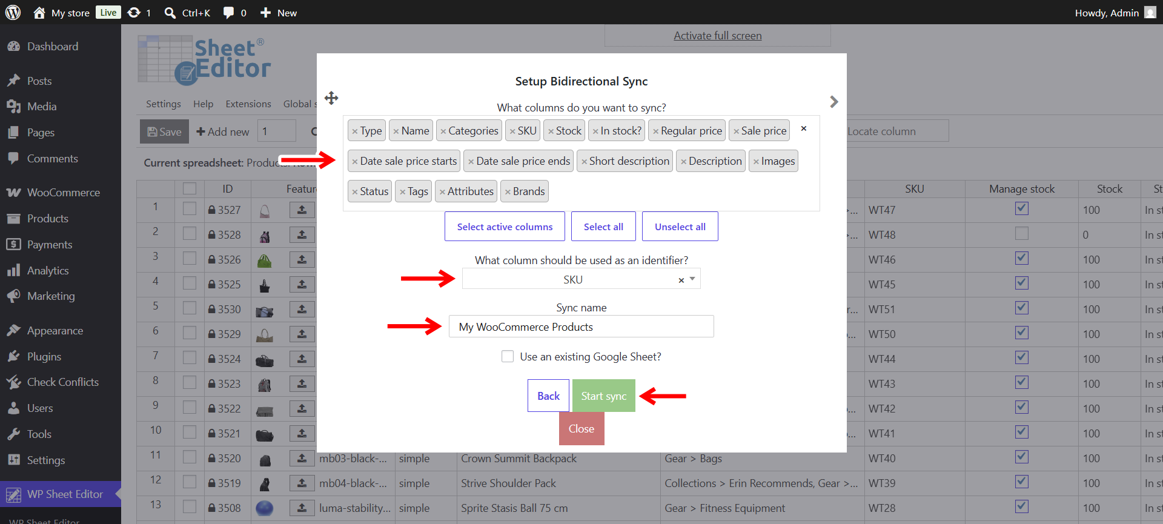Remove the Regular price tag
The height and width of the screenshot is (524, 1163).
coord(655,131)
